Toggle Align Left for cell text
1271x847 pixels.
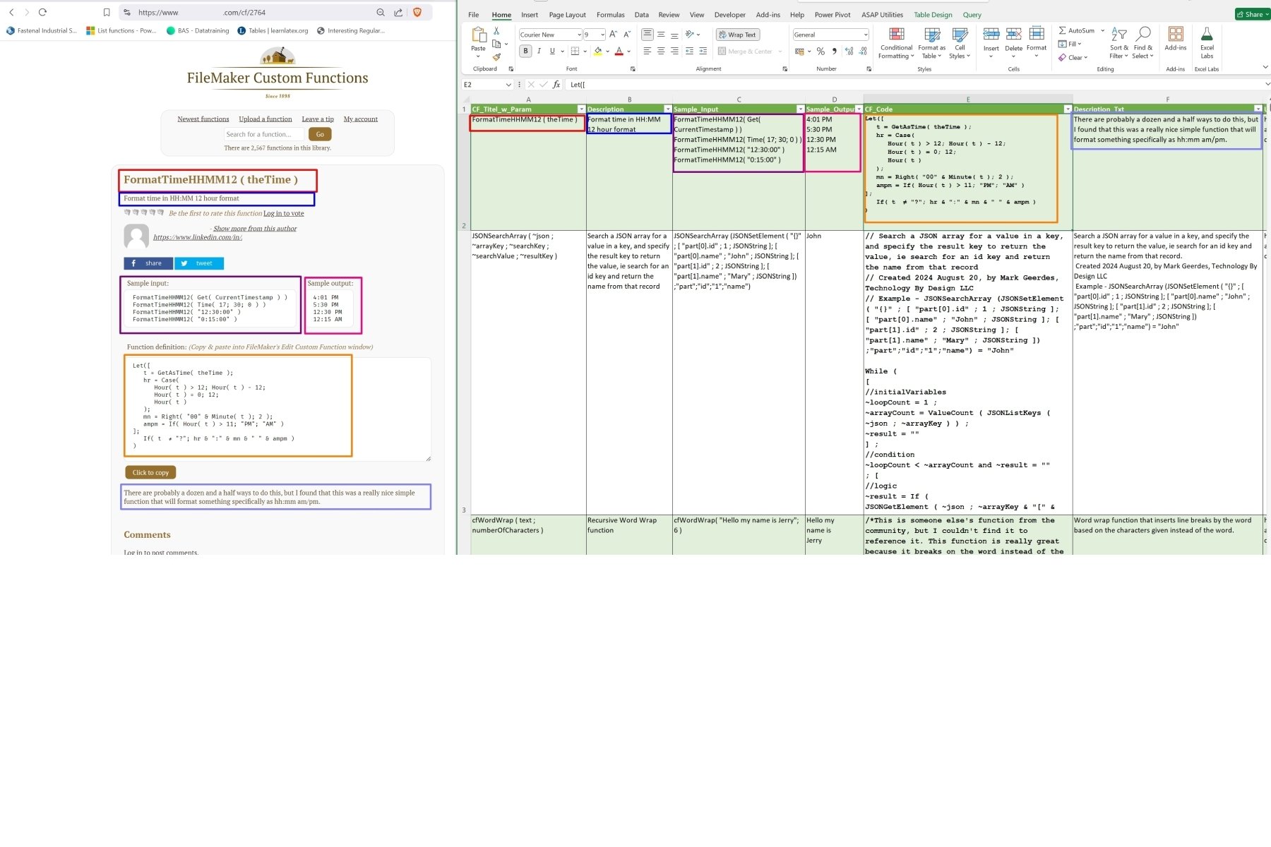point(648,51)
